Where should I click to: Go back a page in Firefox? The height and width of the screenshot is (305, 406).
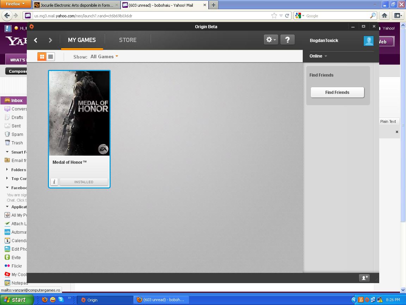[7, 16]
